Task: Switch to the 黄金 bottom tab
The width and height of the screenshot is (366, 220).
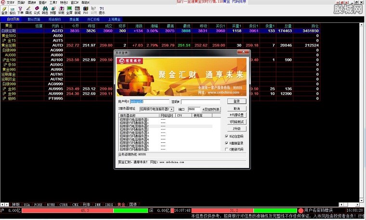Action: click(x=121, y=205)
